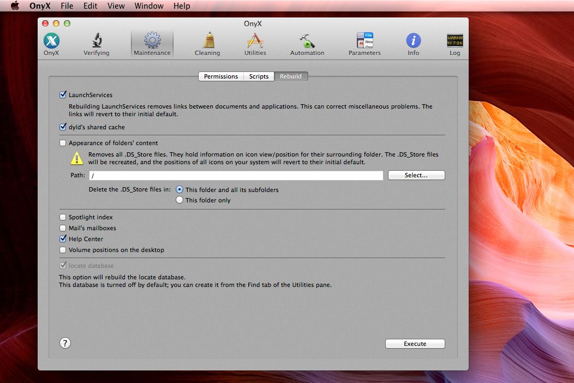Open the Apple menu

(x=15, y=6)
